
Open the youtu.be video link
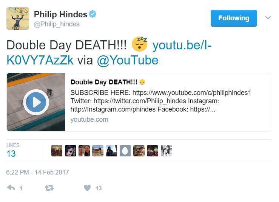(x=109, y=53)
